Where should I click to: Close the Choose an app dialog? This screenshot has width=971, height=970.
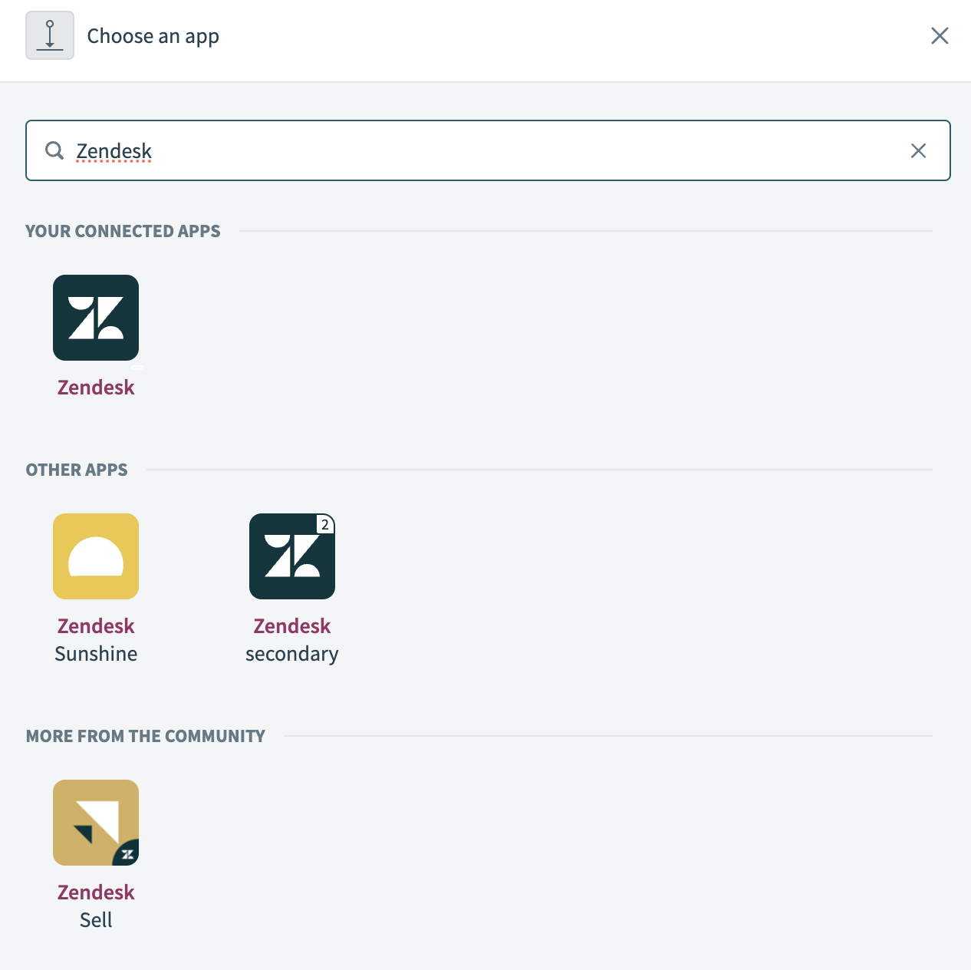click(940, 35)
